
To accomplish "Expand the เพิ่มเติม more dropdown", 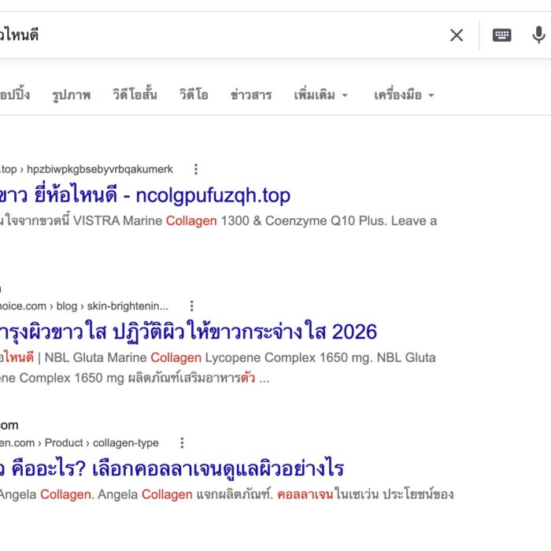I will click(x=321, y=95).
